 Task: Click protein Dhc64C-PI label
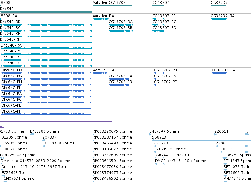11,88
